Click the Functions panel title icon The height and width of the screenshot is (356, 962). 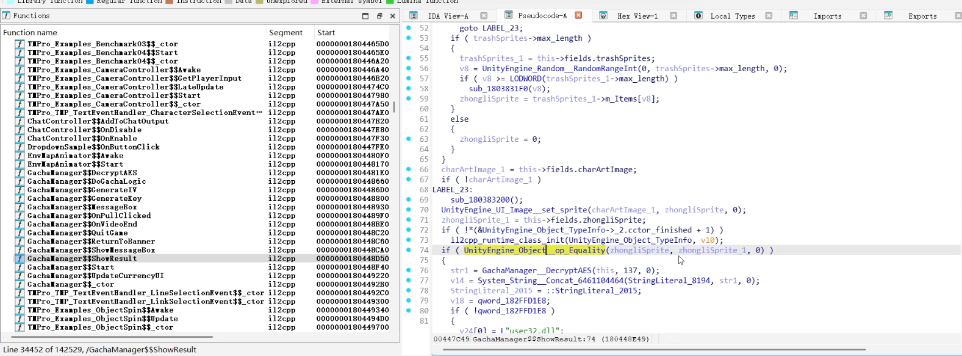point(6,16)
